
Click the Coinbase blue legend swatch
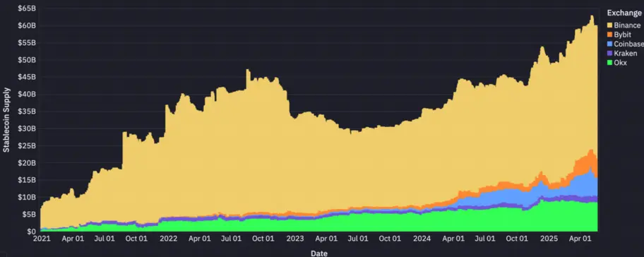pos(609,44)
